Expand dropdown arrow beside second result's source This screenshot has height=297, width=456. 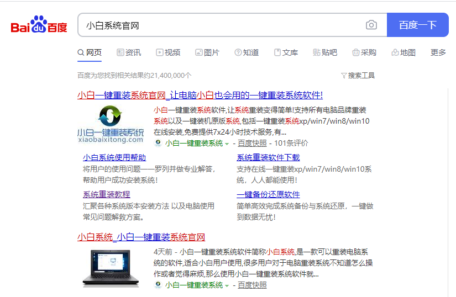[x=227, y=285]
